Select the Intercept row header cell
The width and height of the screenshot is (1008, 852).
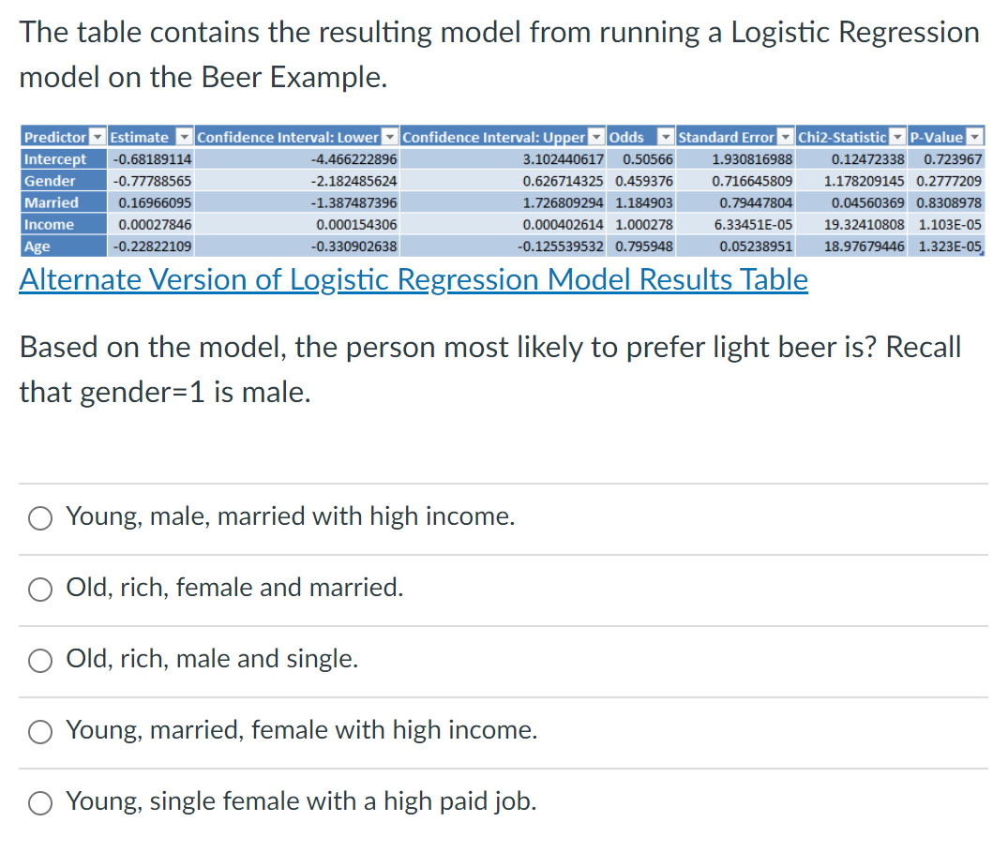click(x=56, y=158)
